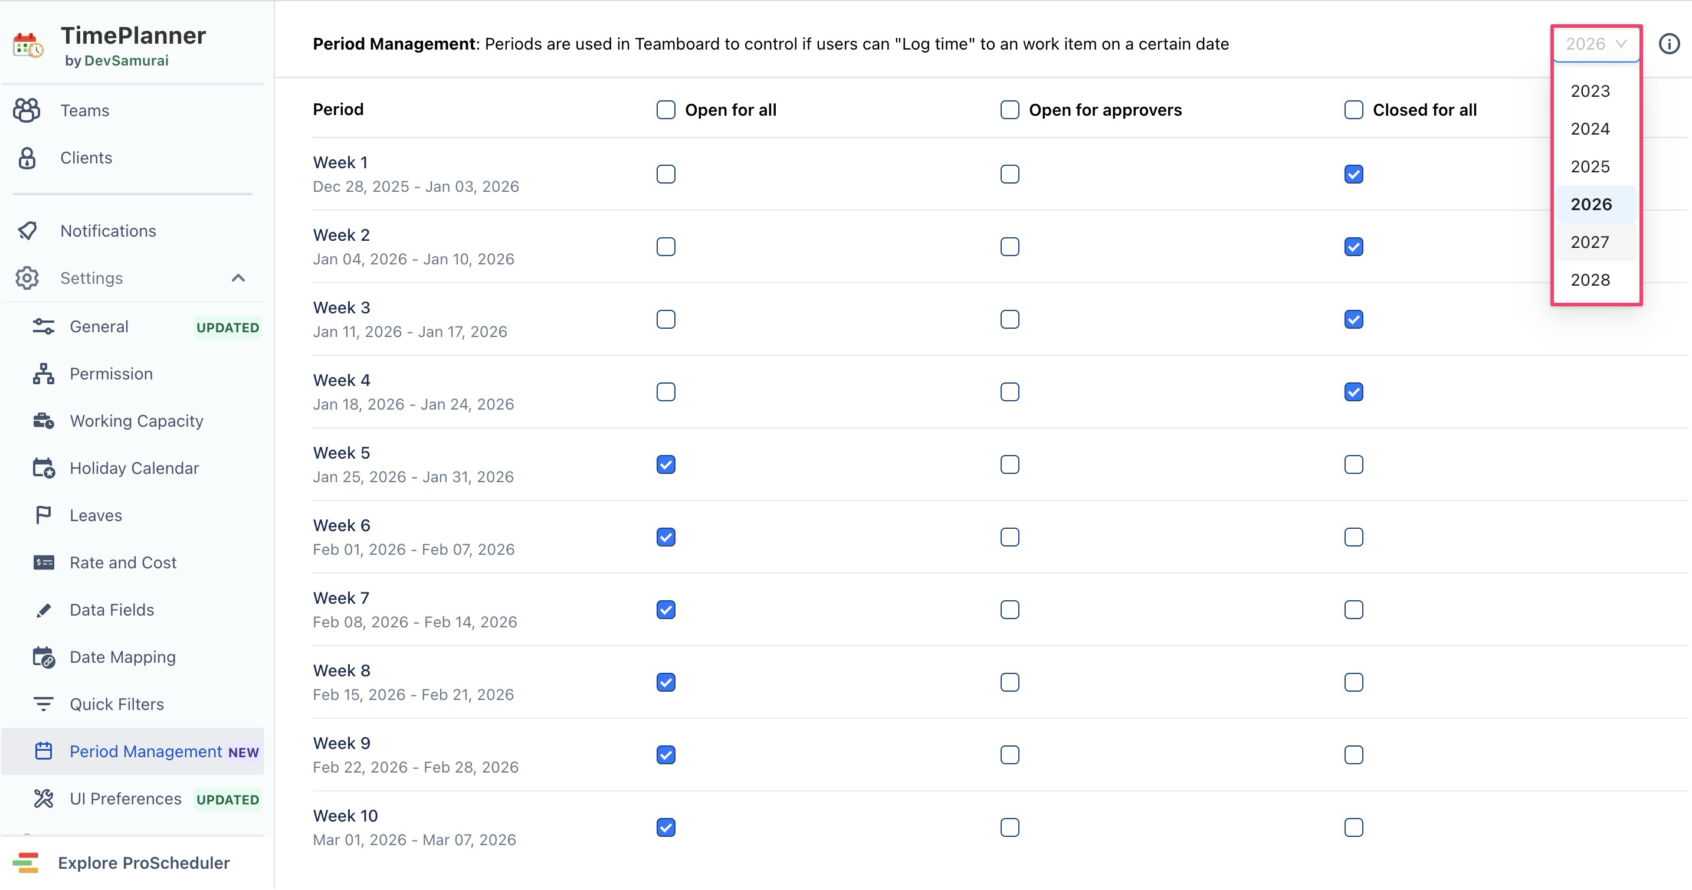Open General settings item
The width and height of the screenshot is (1692, 890).
point(99,327)
